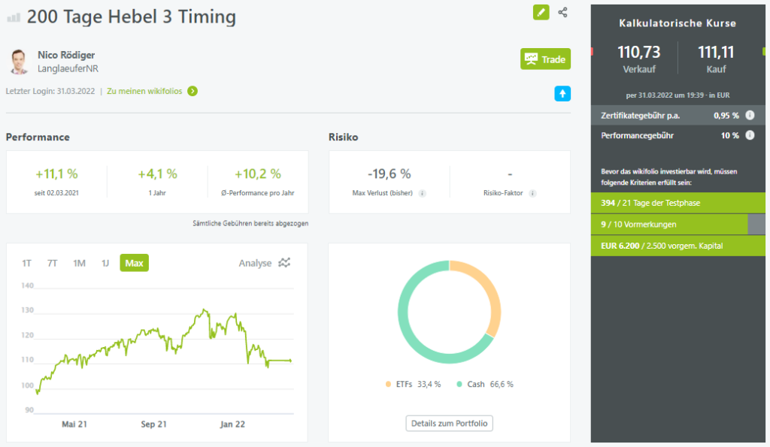770x447 pixels.
Task: Click the Verkauf price 110,73
Action: (x=638, y=52)
